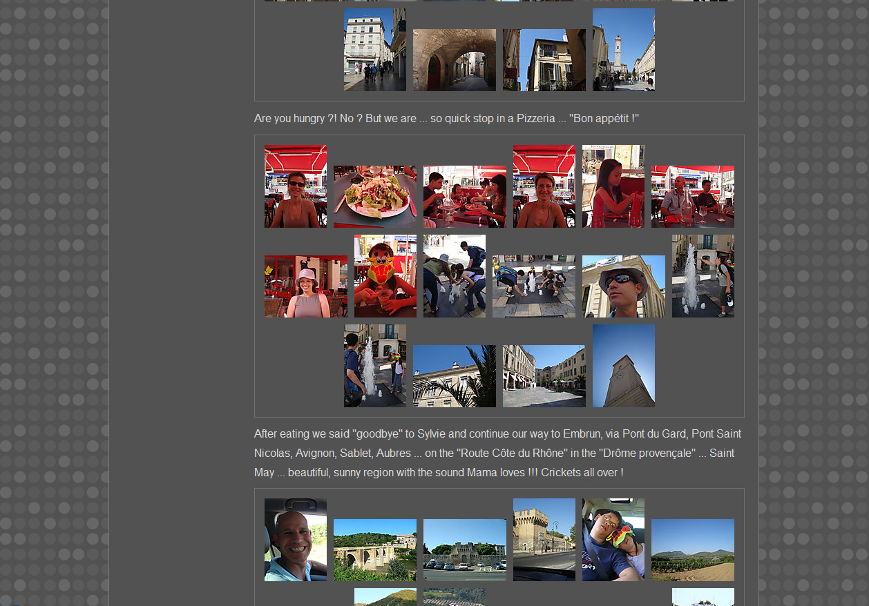Open the smiling man driving photo
This screenshot has width=869, height=606.
pos(295,540)
